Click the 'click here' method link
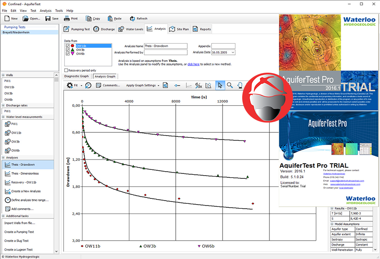380x259 pixels. (194, 64)
